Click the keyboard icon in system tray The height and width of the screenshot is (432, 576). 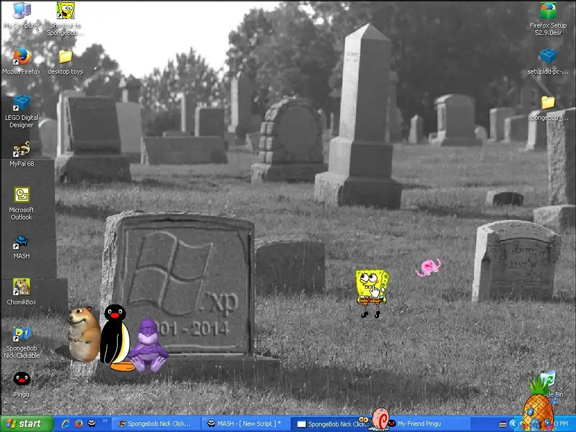click(503, 424)
